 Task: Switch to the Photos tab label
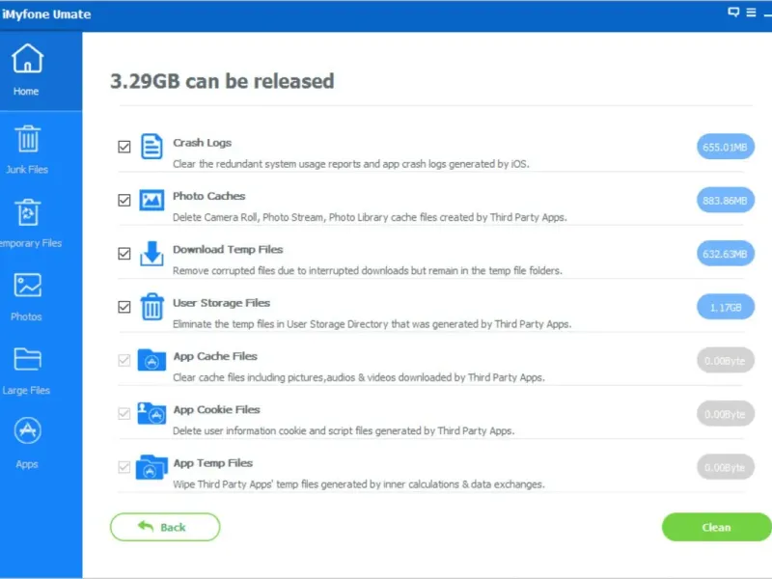tap(26, 317)
